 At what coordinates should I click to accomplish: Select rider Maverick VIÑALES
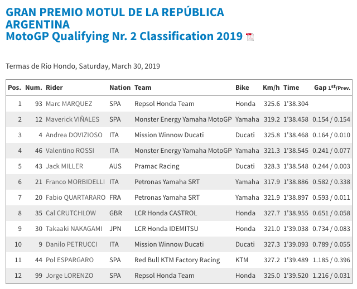[72, 119]
